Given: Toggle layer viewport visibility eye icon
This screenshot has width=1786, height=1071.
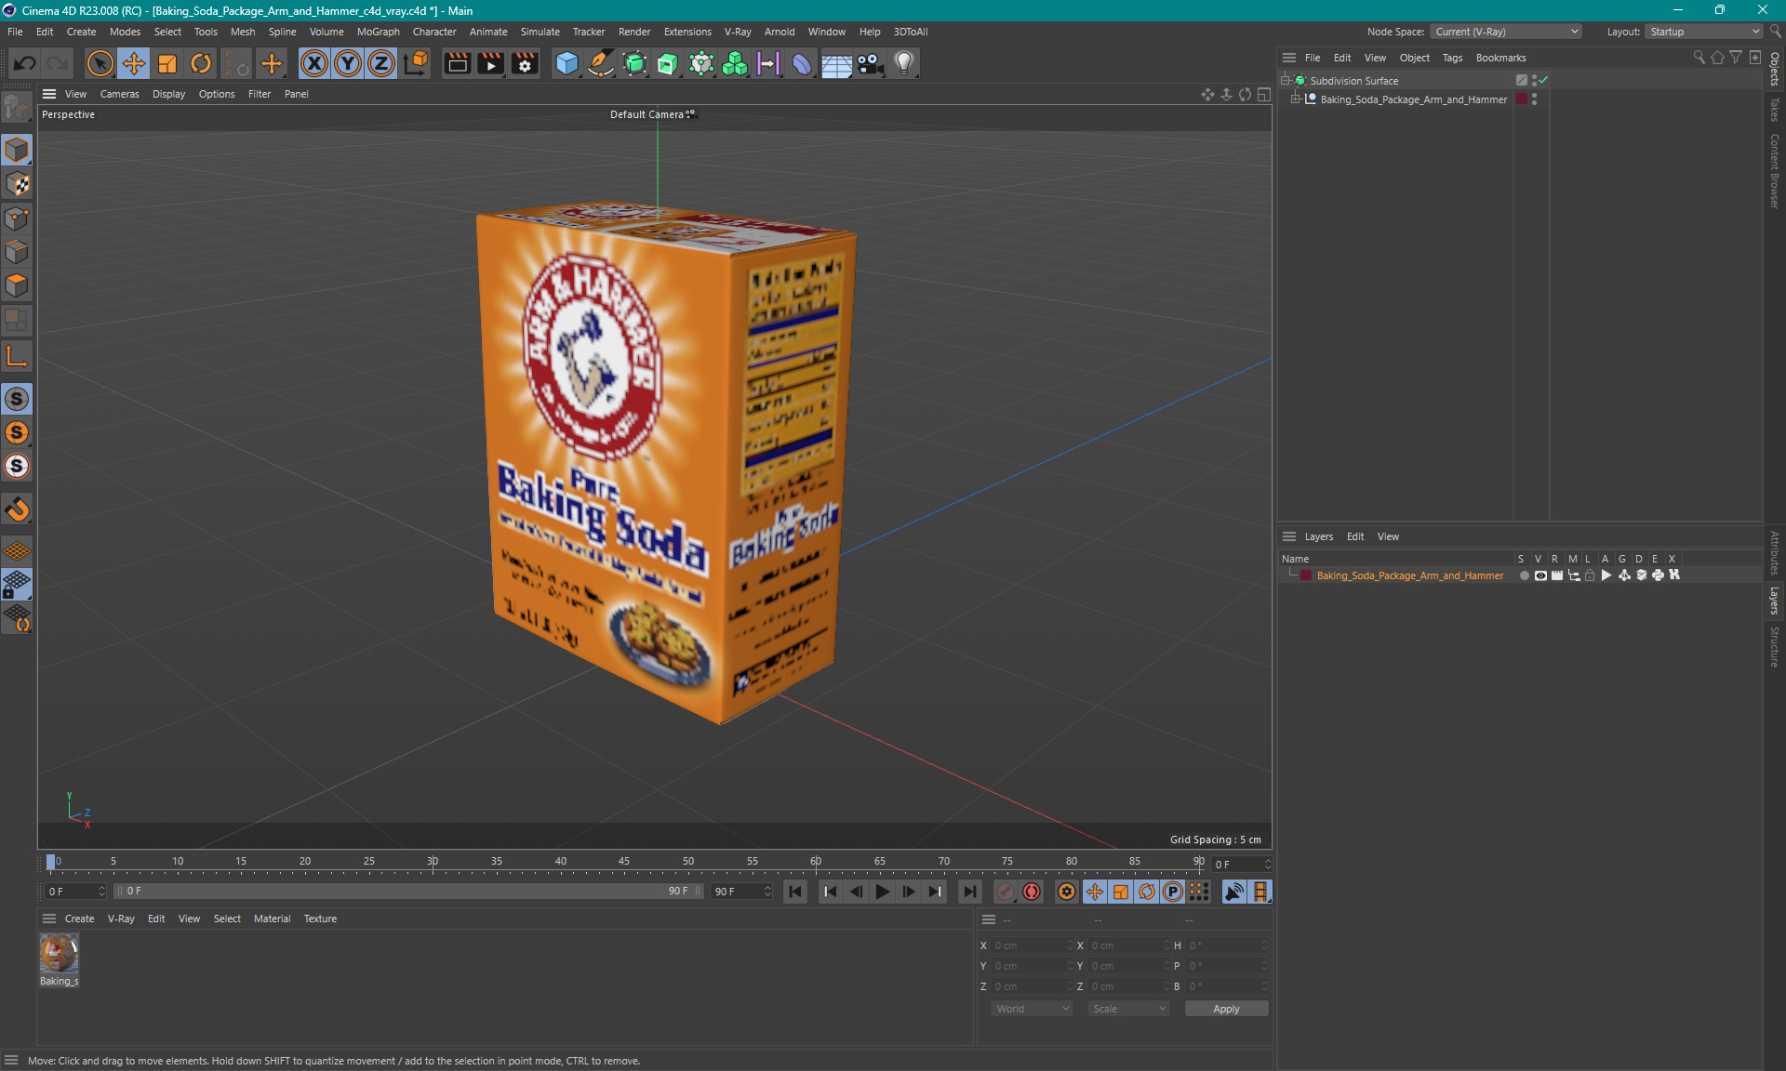Looking at the screenshot, I should coord(1540,575).
